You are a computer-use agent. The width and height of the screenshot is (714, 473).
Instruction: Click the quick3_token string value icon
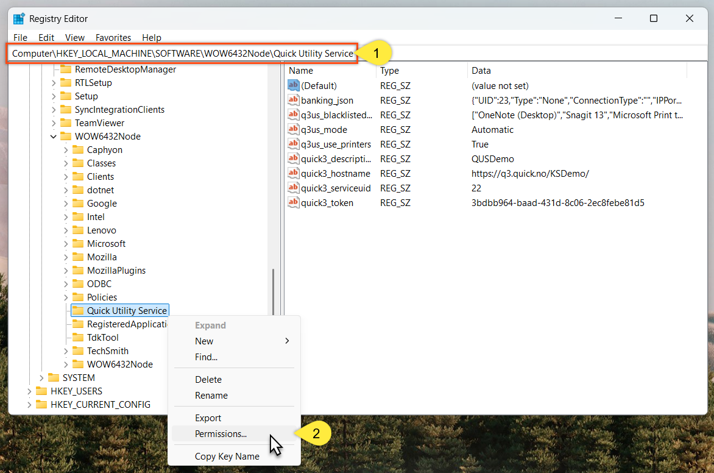293,202
